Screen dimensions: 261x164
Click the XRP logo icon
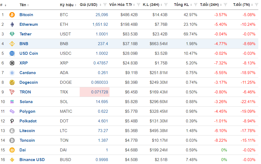pyautogui.click(x=12, y=63)
